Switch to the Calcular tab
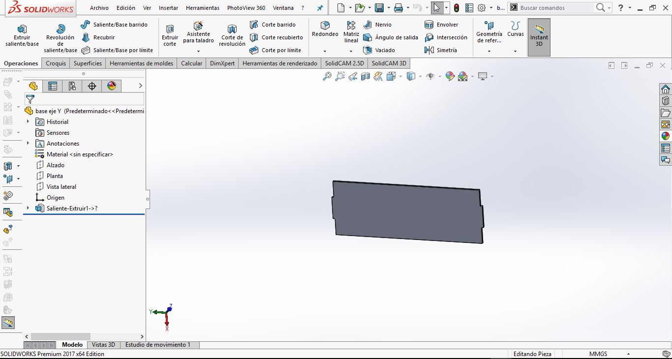 pos(191,63)
